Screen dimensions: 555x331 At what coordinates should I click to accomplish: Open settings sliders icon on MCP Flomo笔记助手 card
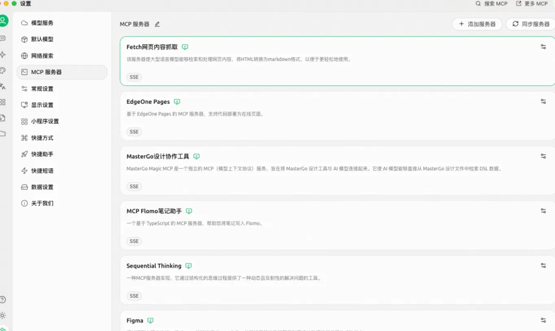click(543, 211)
